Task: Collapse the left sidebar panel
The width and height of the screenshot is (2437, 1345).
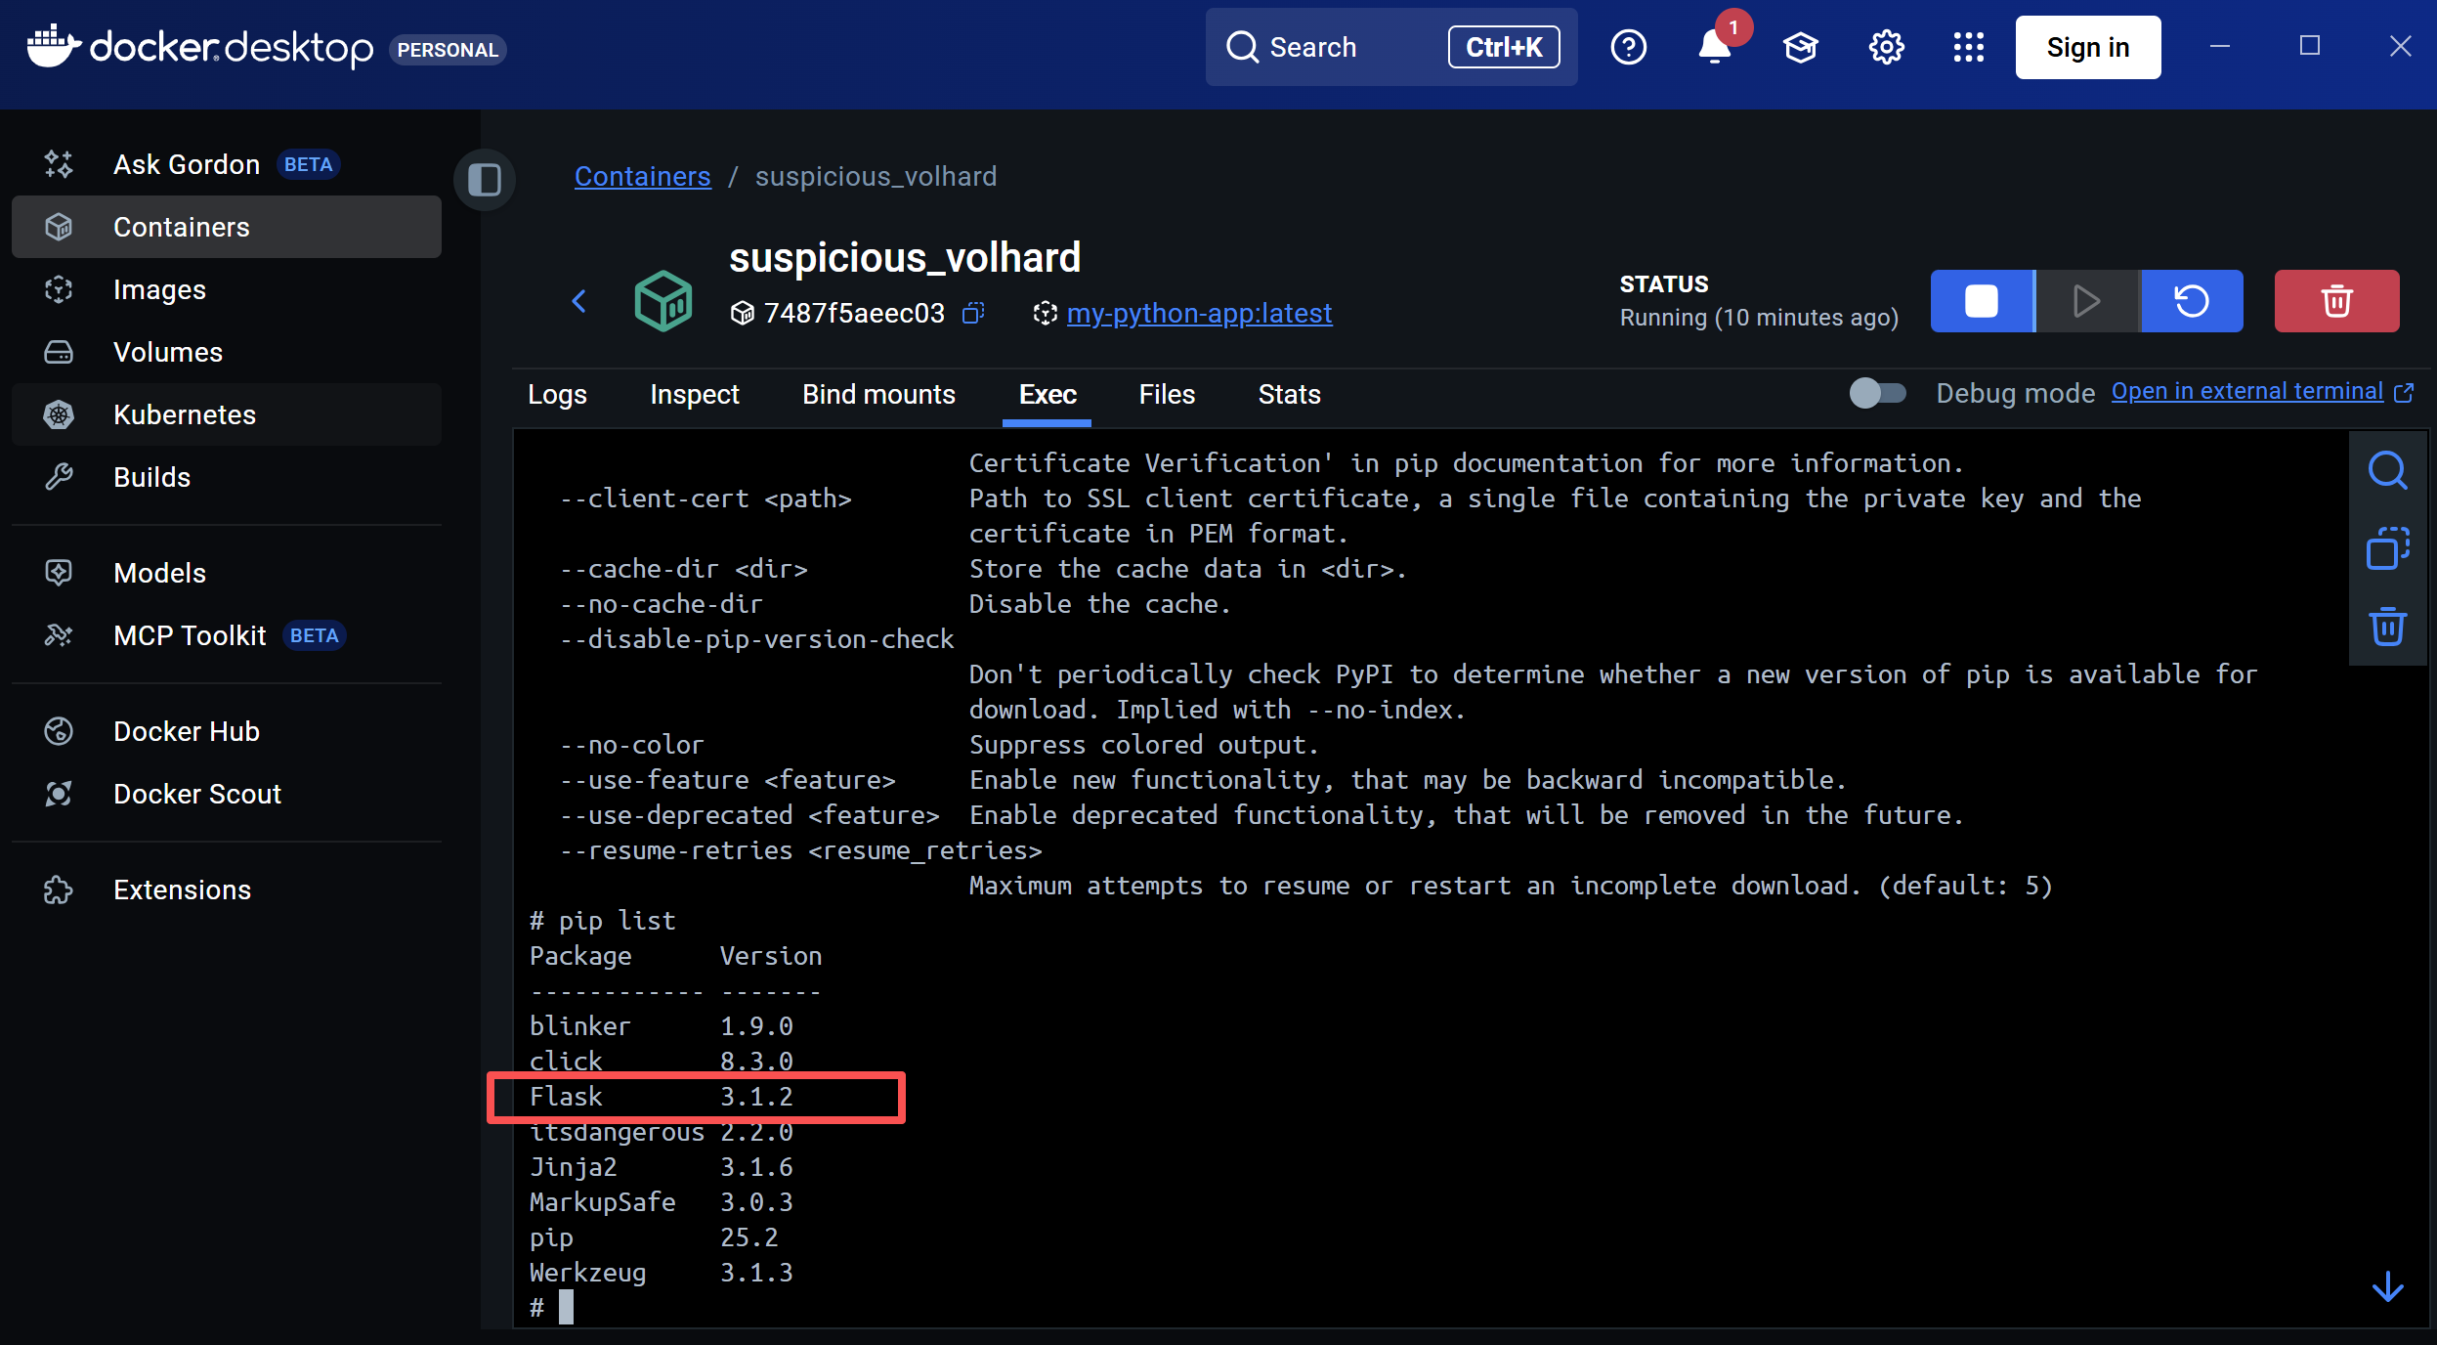Action: pos(485,180)
